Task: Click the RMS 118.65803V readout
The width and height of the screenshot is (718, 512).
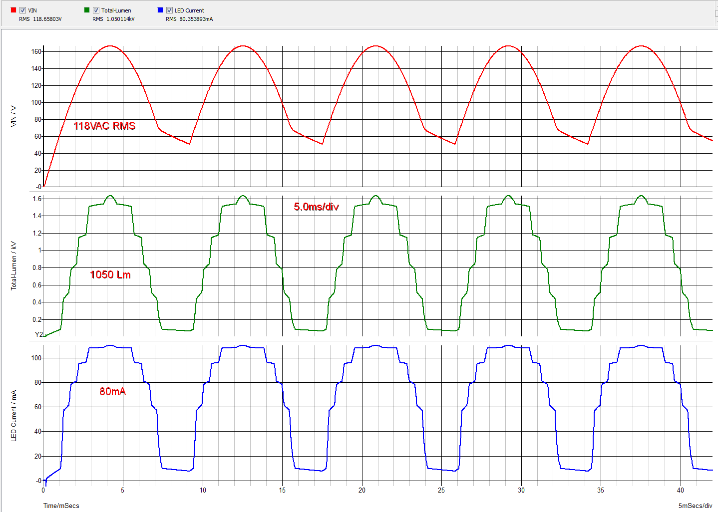Action: pyautogui.click(x=40, y=19)
